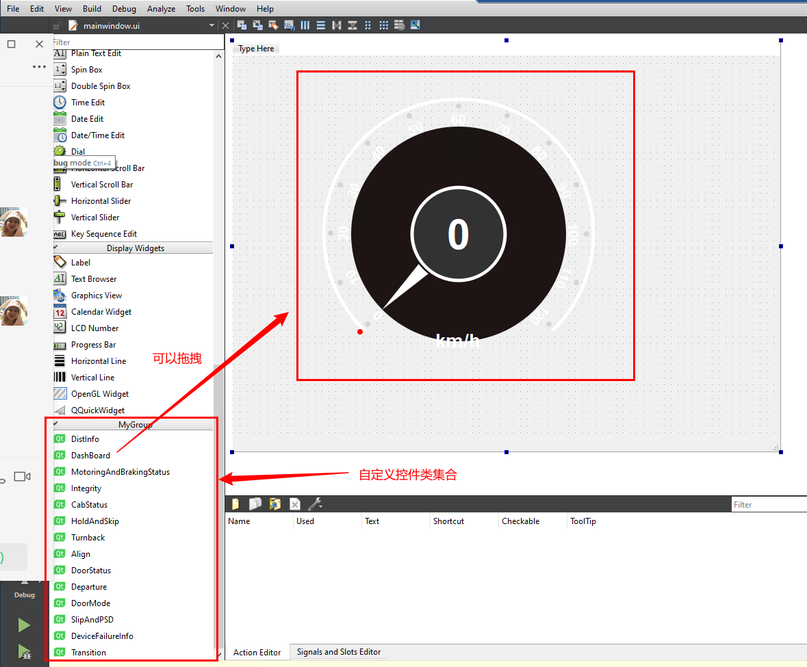Apply Lay Out Vertically
Image resolution: width=807 pixels, height=667 pixels.
pyautogui.click(x=320, y=25)
